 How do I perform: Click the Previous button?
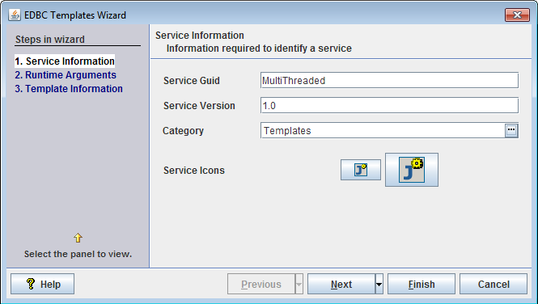coord(261,284)
